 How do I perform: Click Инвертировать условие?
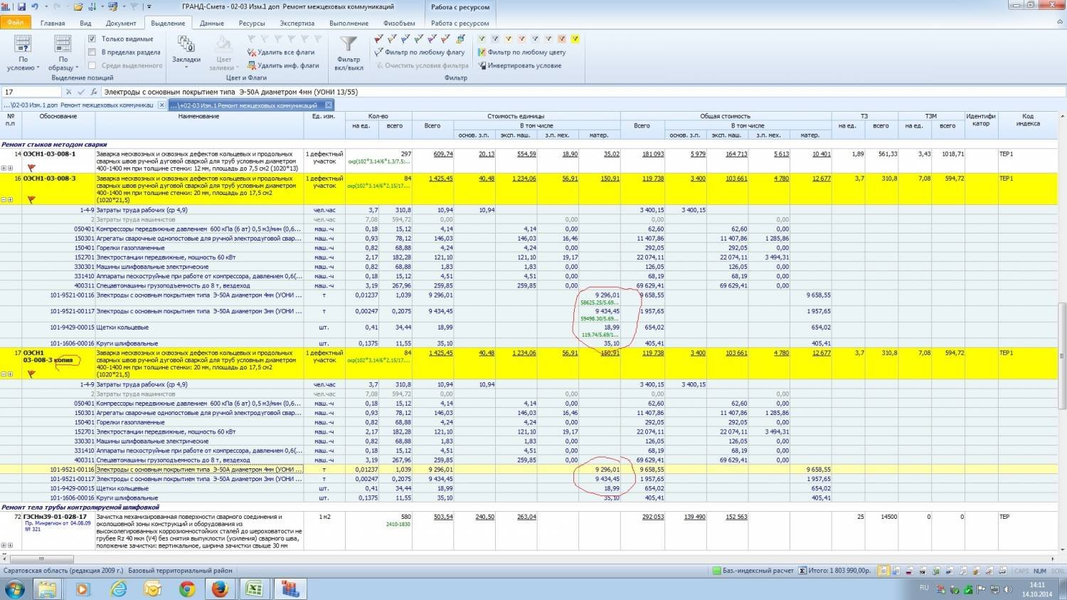pos(519,65)
